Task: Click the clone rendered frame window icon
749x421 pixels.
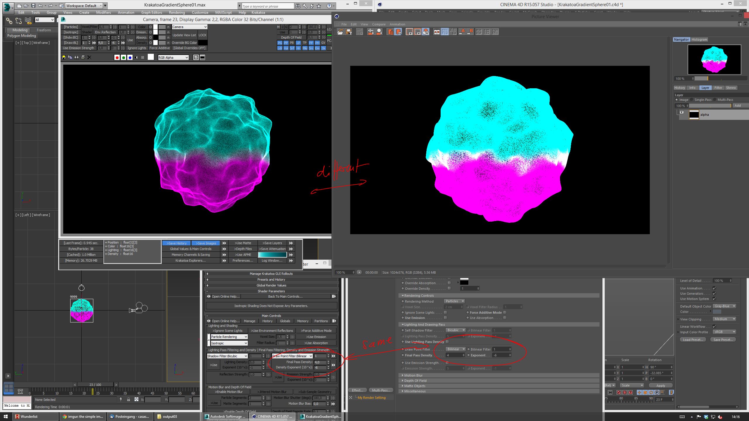Action: point(76,57)
